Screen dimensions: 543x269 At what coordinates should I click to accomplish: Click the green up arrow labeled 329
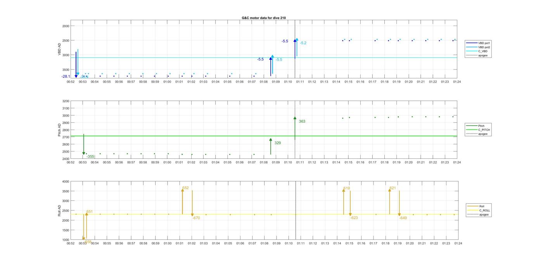coord(271,146)
